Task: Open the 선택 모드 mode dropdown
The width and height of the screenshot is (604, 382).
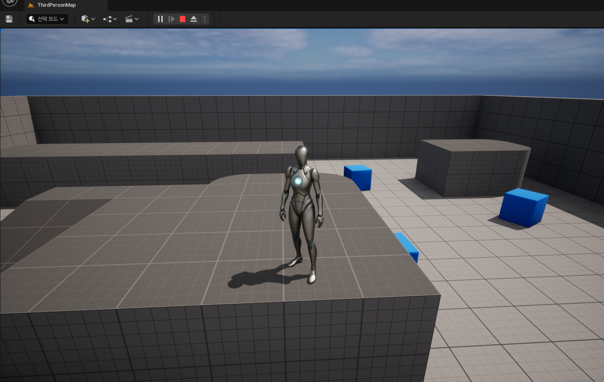Action: (x=47, y=19)
